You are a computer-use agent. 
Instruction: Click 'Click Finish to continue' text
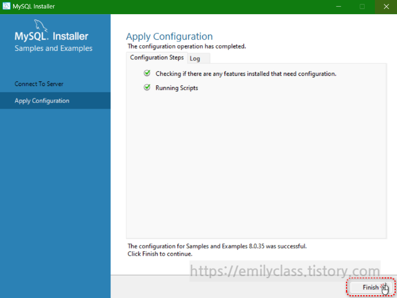pos(160,254)
